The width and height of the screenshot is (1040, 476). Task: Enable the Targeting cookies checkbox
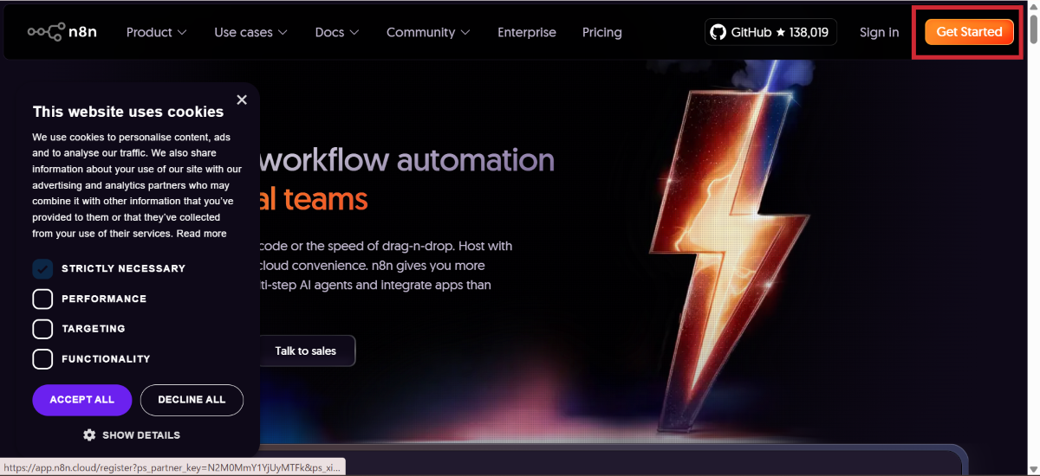[43, 329]
